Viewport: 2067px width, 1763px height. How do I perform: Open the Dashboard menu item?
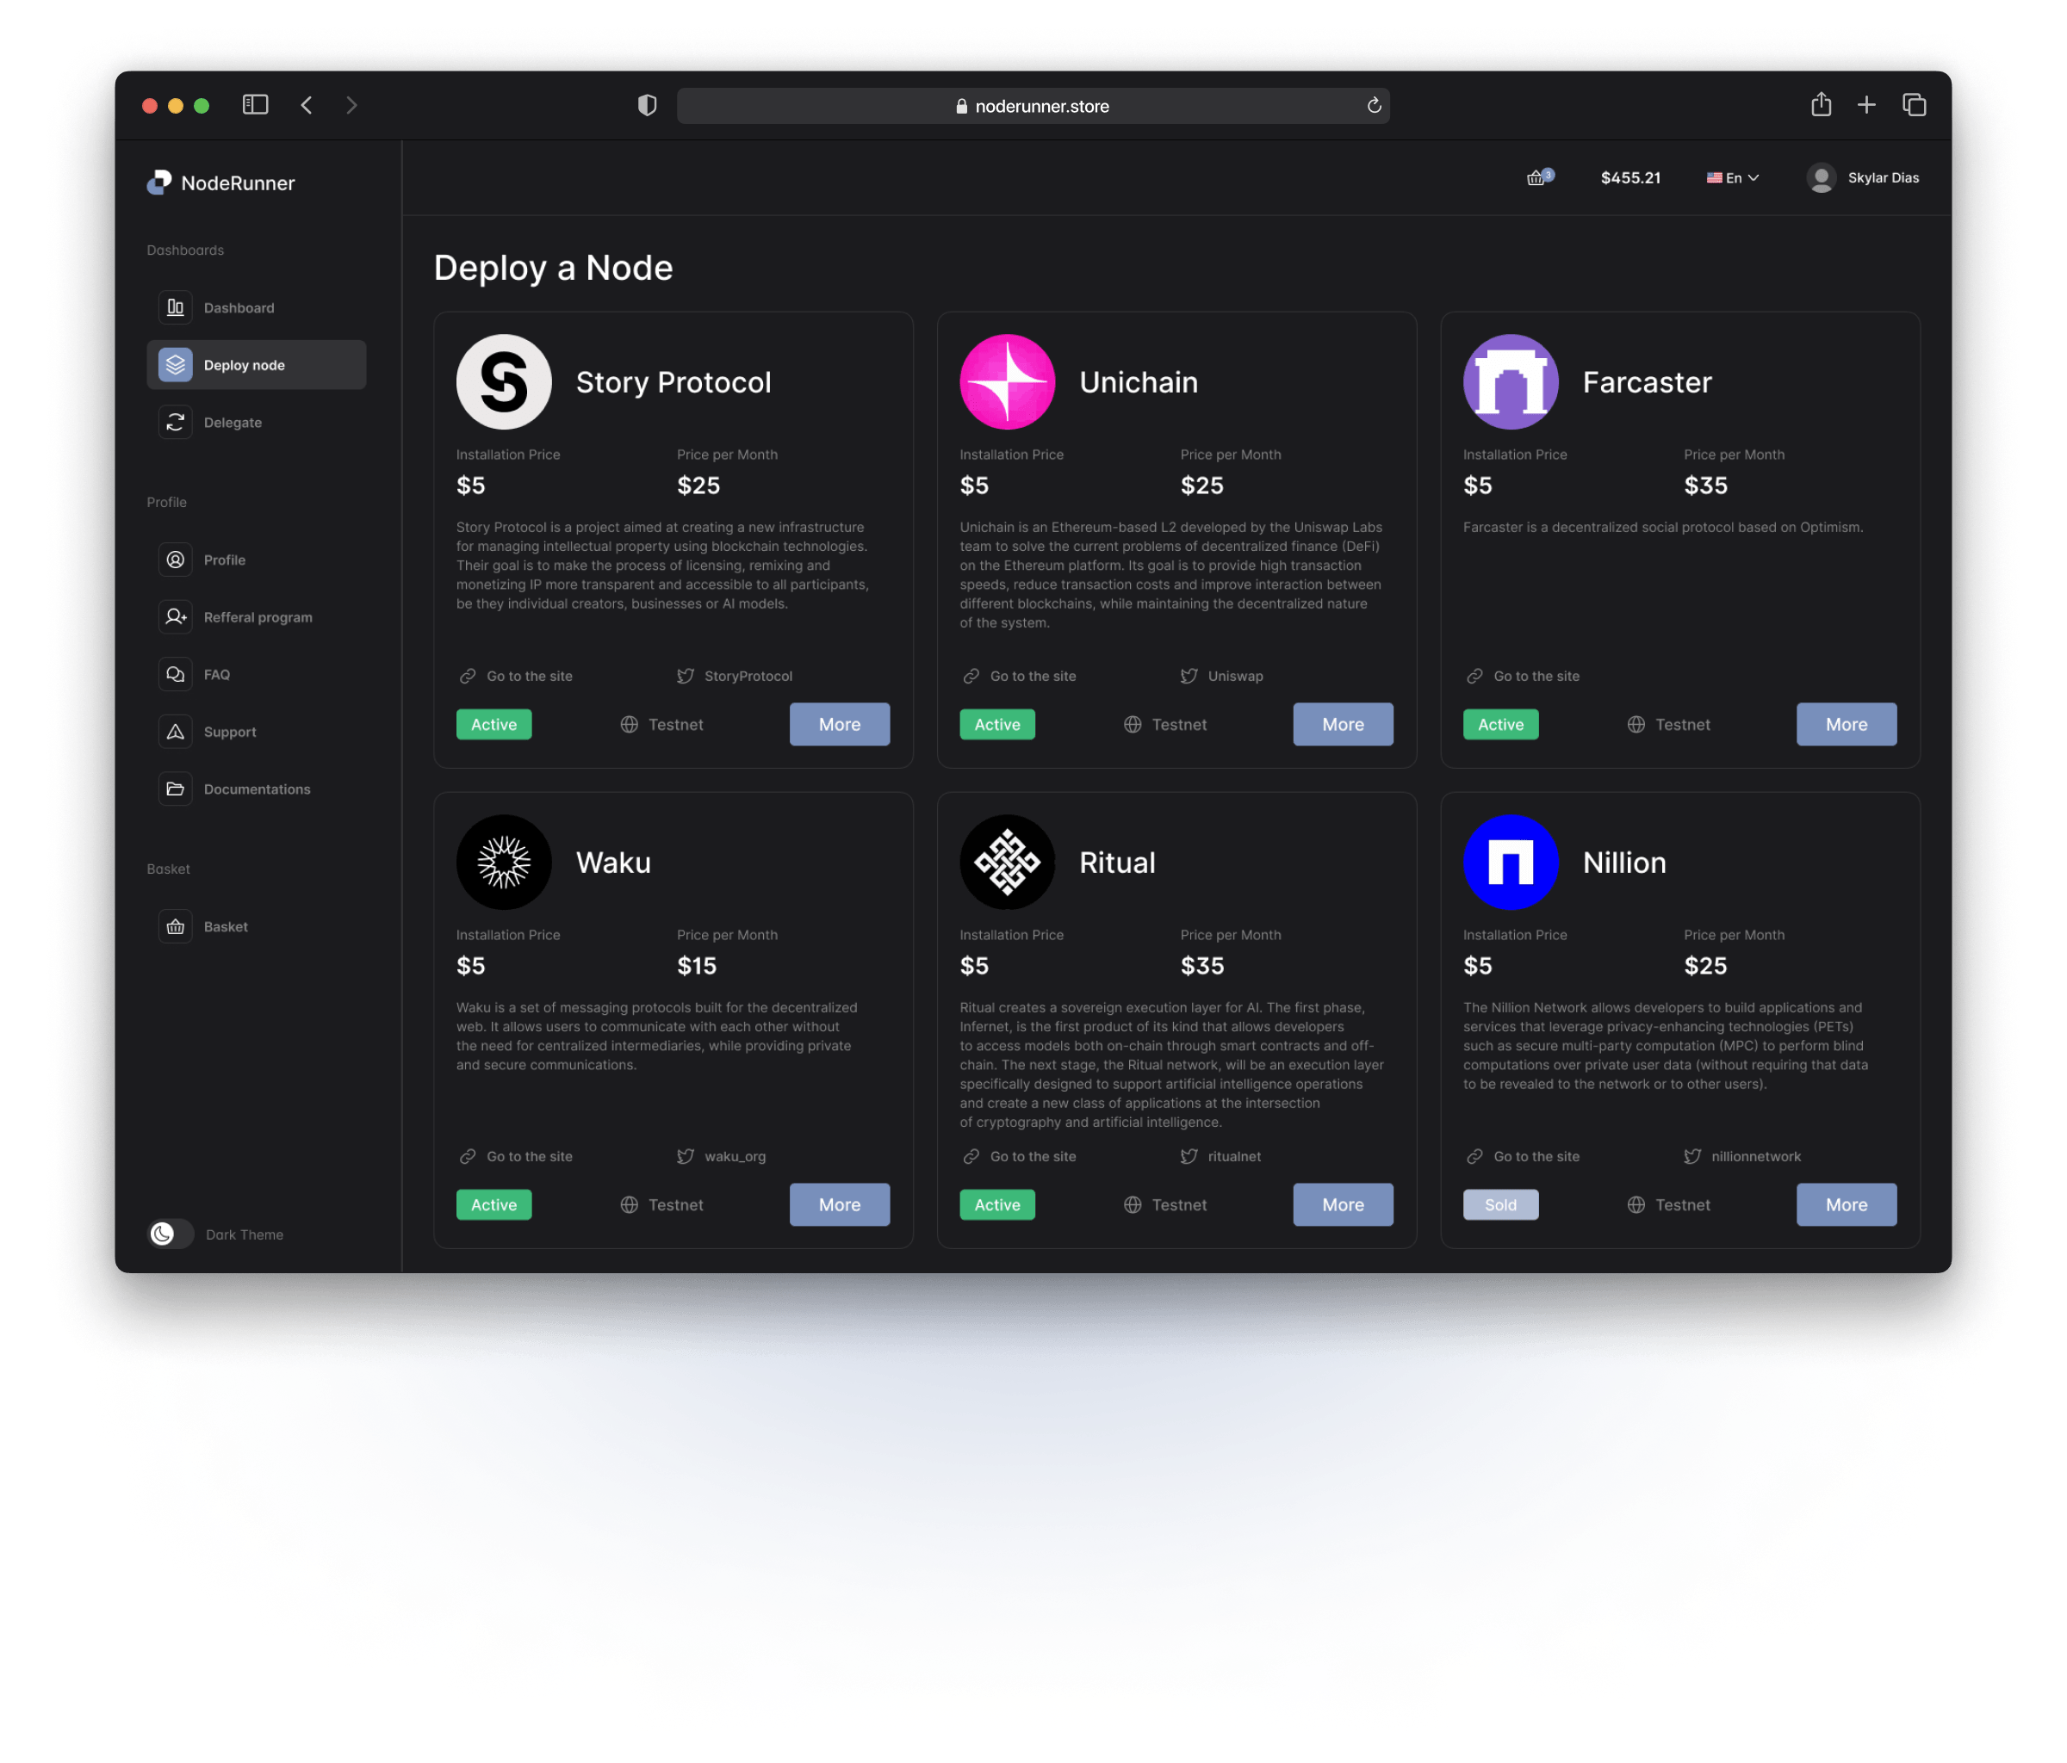click(257, 307)
